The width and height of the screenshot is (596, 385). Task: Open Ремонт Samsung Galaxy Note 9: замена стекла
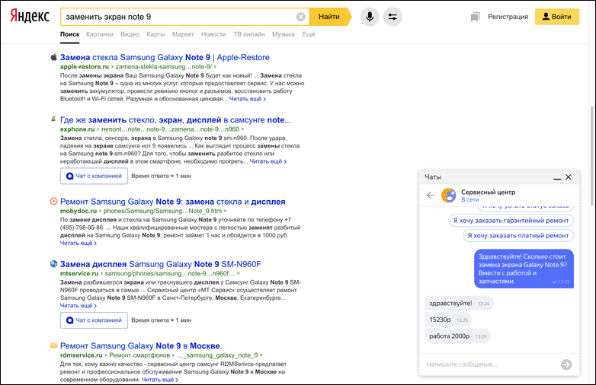click(172, 202)
